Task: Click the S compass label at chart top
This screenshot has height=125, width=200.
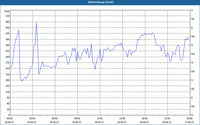Action: tap(192, 10)
